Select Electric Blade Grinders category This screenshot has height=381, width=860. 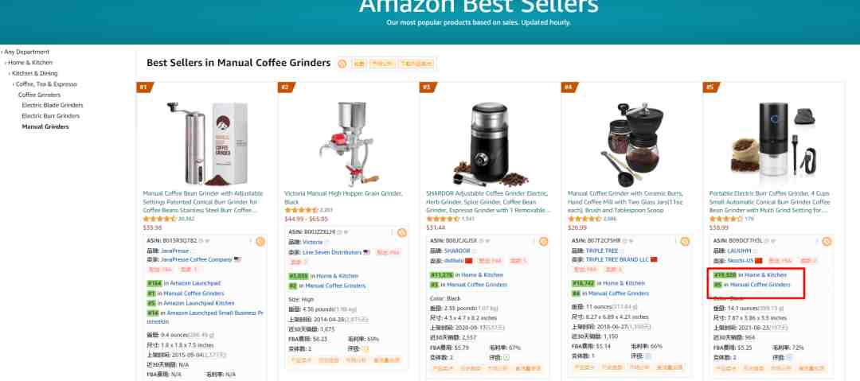[x=53, y=105]
